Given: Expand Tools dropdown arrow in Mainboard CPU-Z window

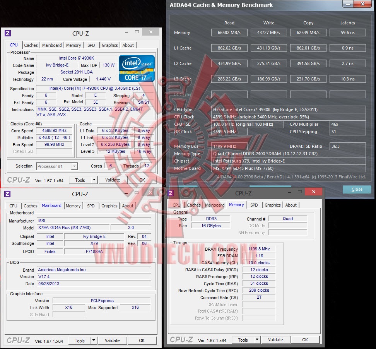Looking at the screenshot, I should tap(94, 340).
